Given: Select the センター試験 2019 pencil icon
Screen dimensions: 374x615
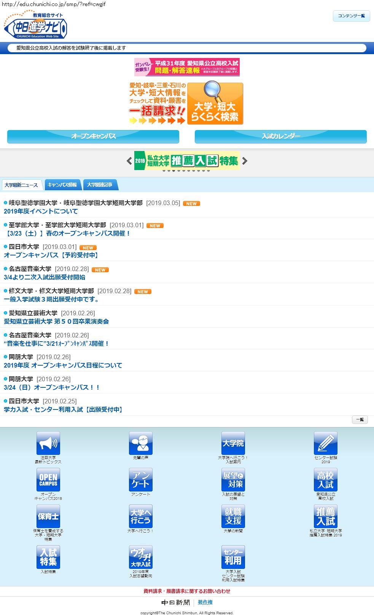Looking at the screenshot, I should coord(325,443).
